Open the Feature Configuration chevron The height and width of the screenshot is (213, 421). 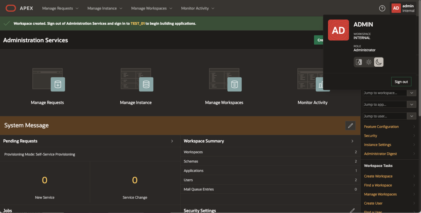[x=414, y=127]
